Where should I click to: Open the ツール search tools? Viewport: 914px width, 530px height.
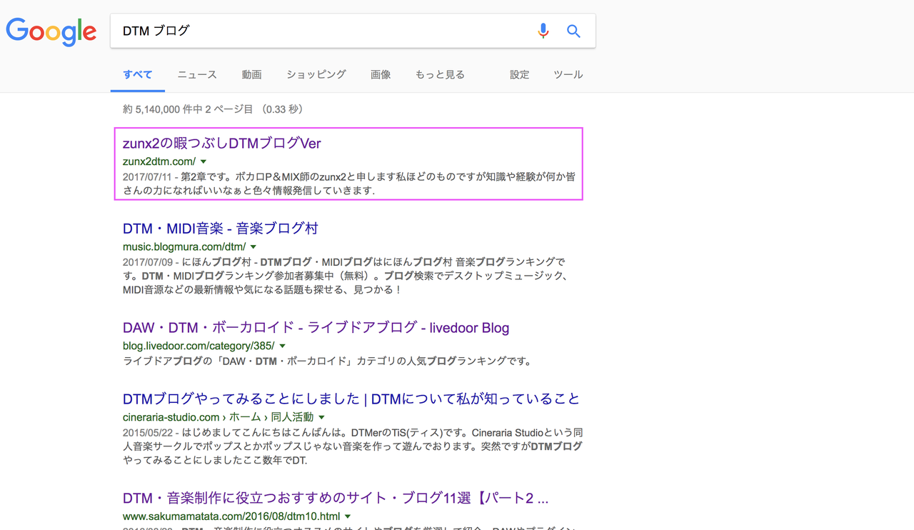(x=568, y=74)
